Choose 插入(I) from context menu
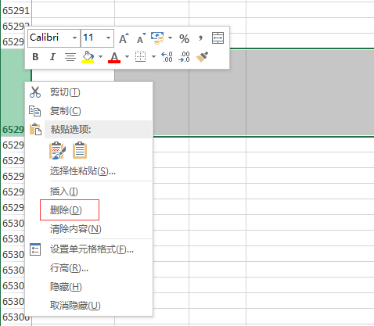 tap(64, 192)
